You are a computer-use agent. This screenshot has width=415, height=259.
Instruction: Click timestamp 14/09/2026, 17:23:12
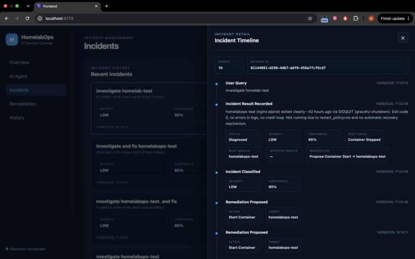392,83
